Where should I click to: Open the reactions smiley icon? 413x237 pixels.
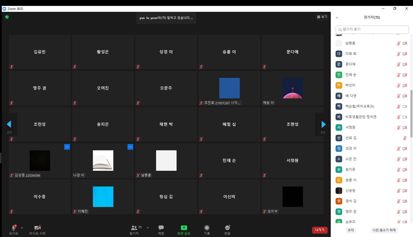click(227, 228)
